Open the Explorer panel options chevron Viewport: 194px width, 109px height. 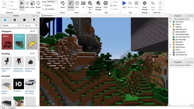pyautogui.click(x=187, y=16)
